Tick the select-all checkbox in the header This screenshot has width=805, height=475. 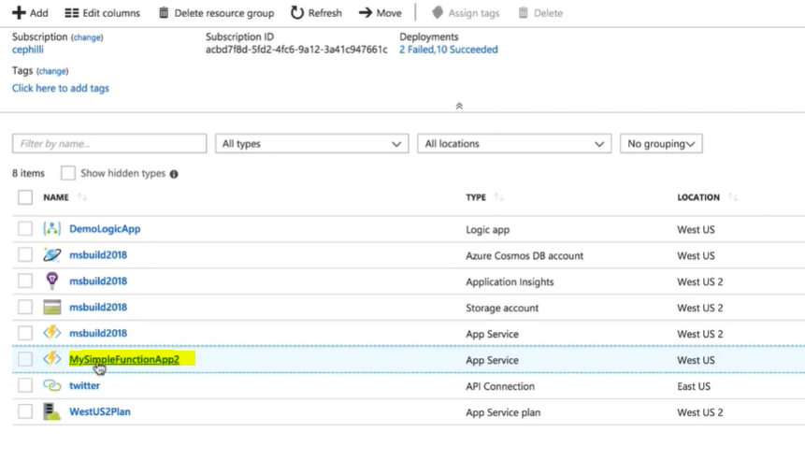click(25, 197)
